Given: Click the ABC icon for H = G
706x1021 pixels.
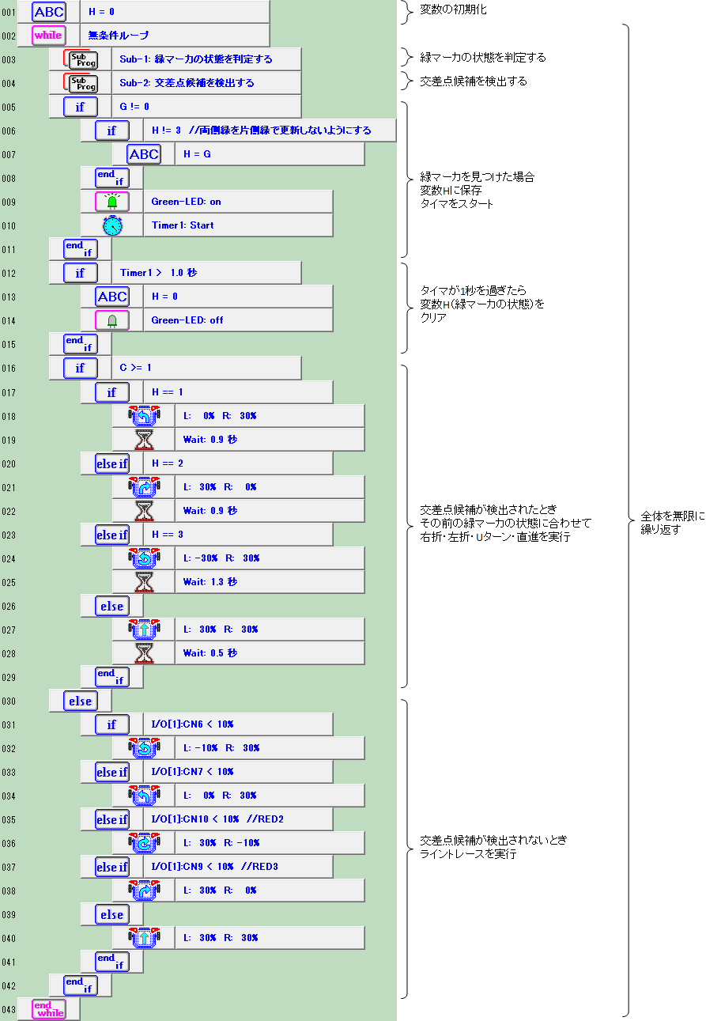Looking at the screenshot, I should point(143,154).
